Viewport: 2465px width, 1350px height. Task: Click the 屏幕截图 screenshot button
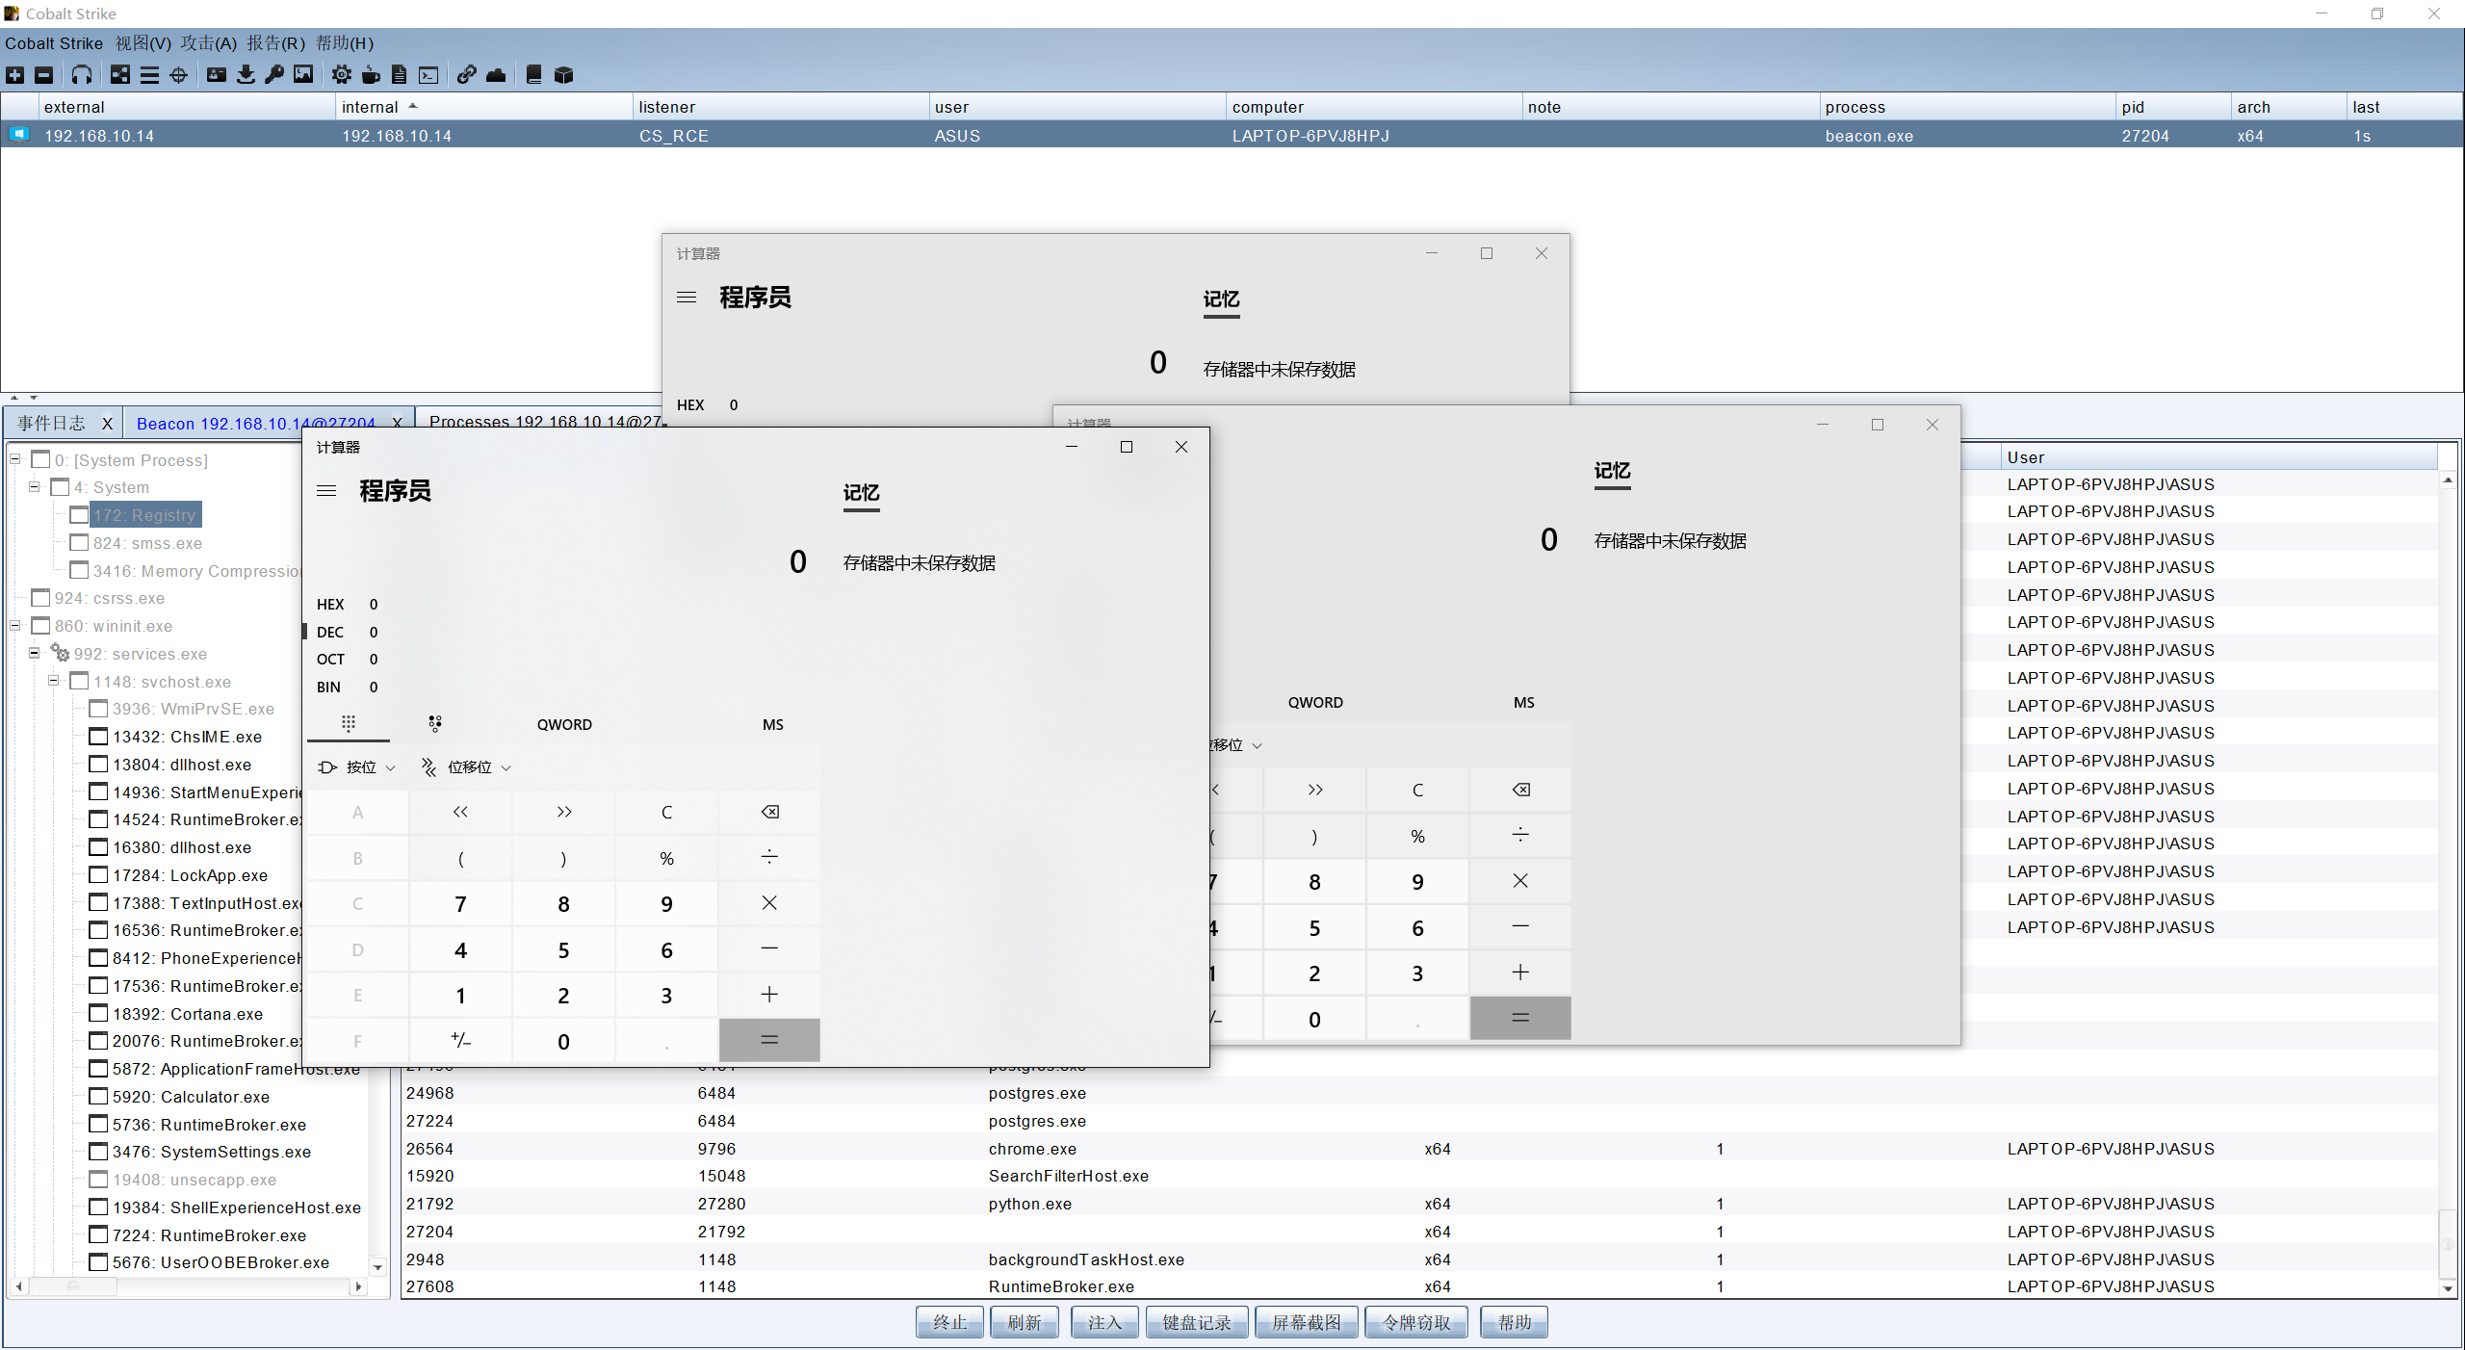pyautogui.click(x=1306, y=1323)
